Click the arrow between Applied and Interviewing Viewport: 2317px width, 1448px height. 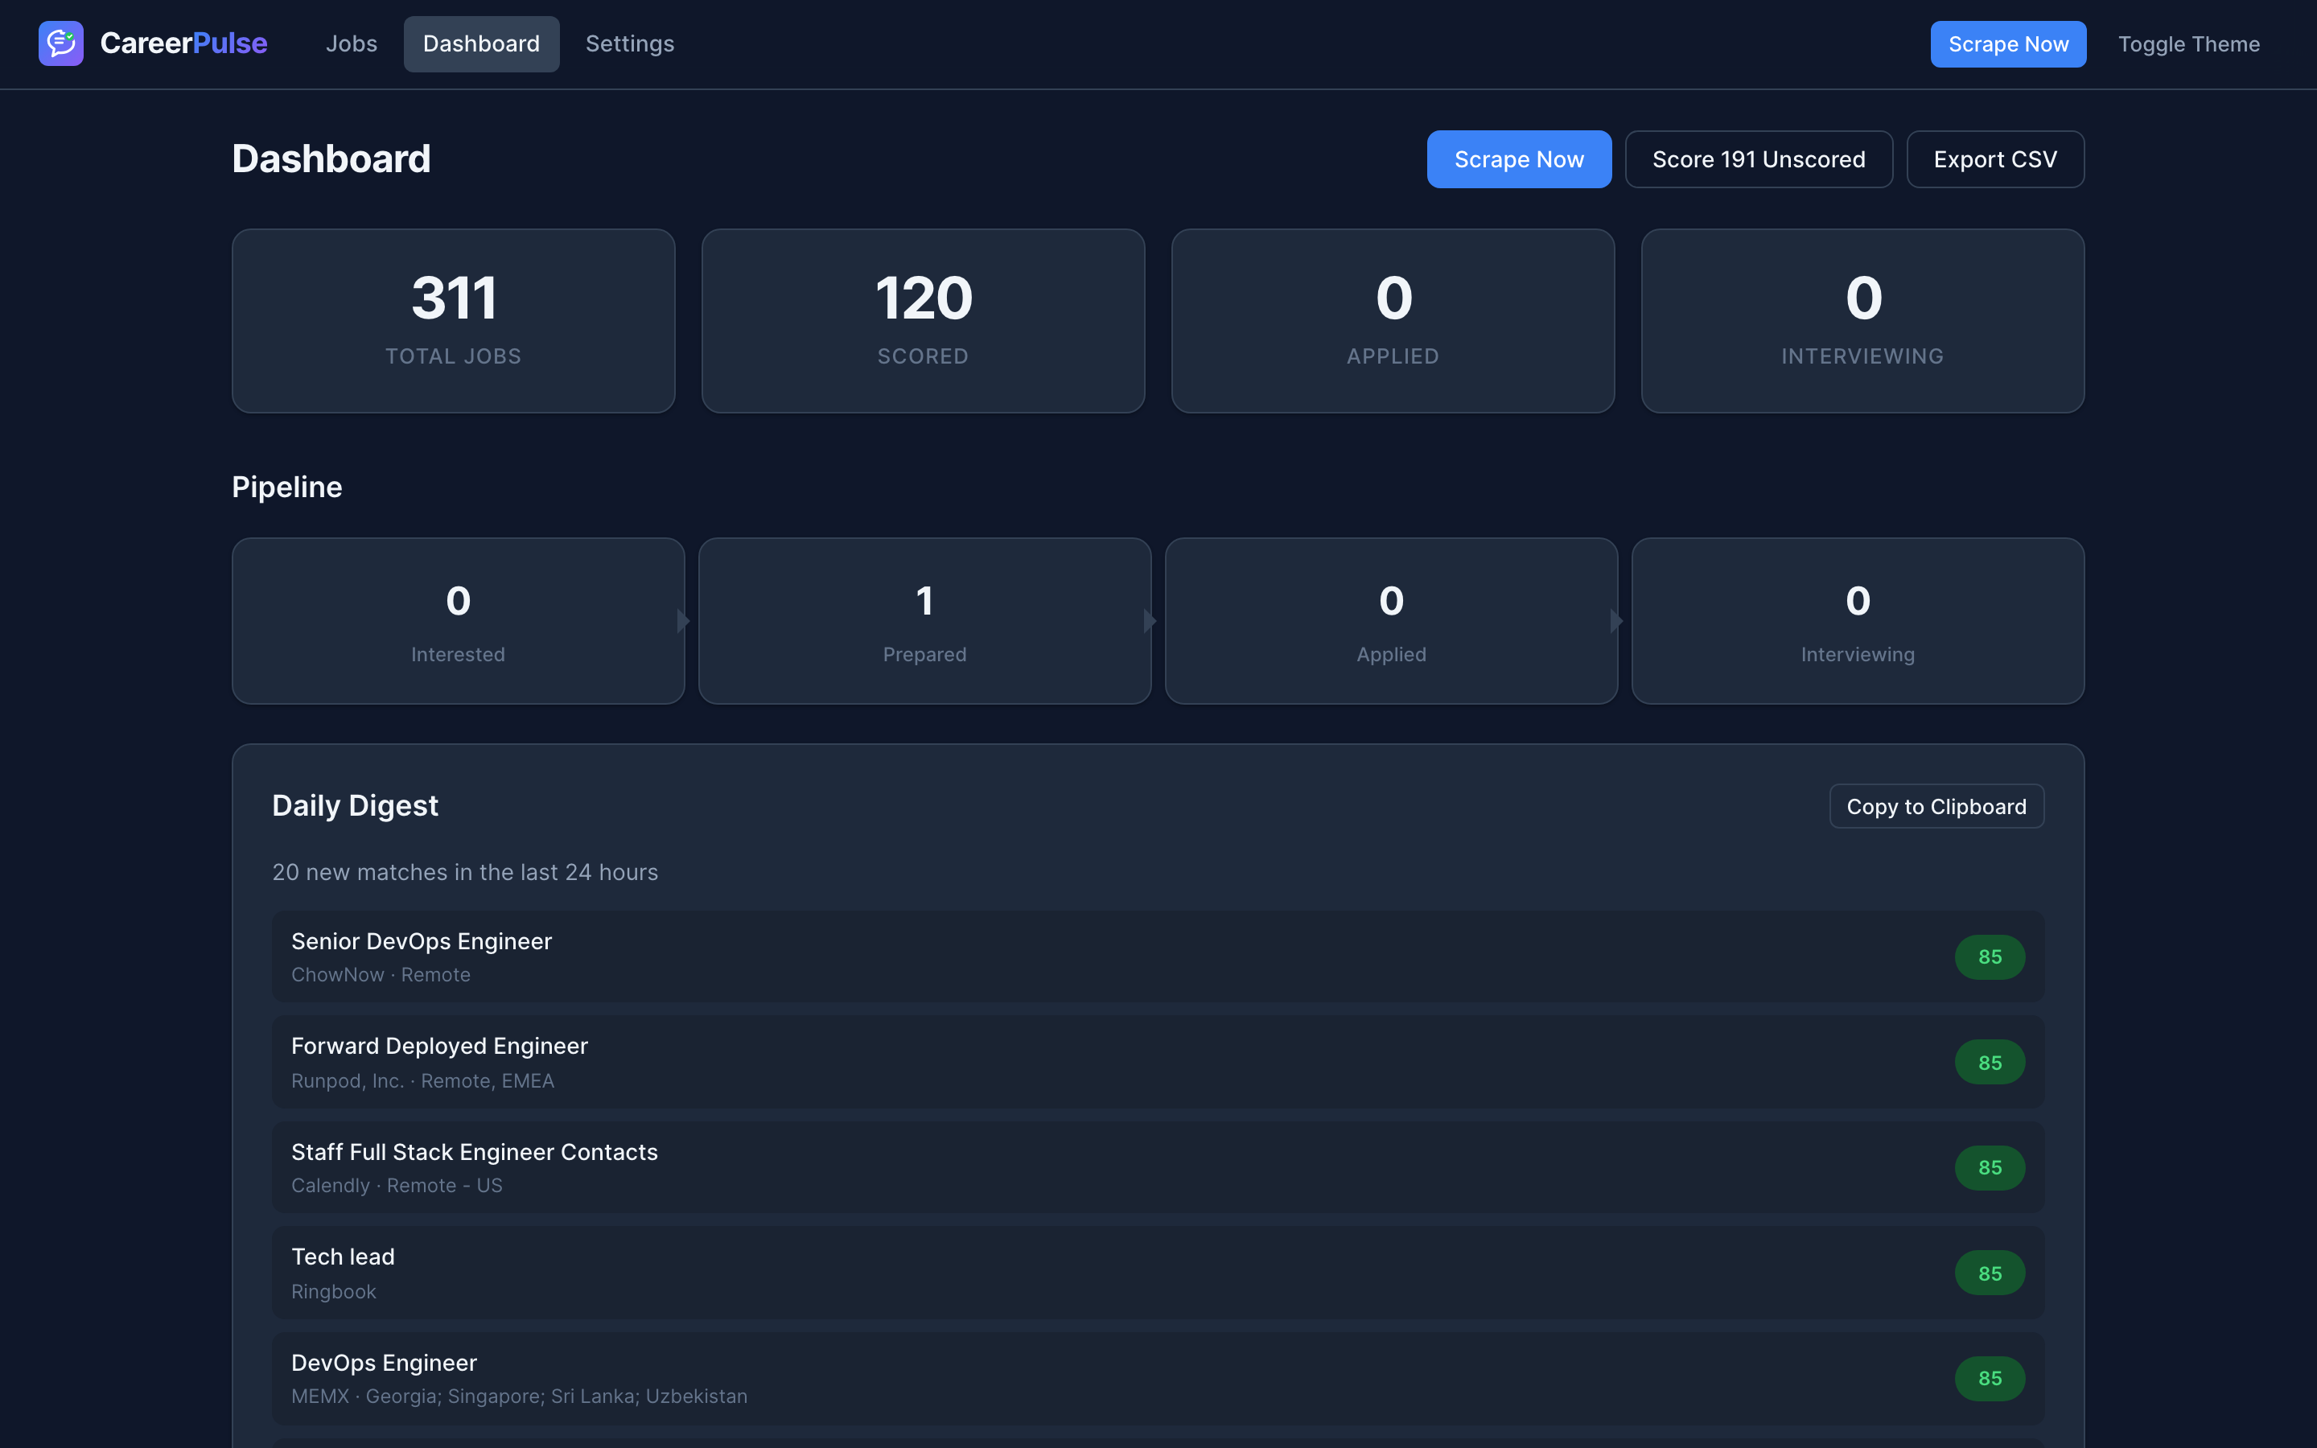click(x=1616, y=620)
